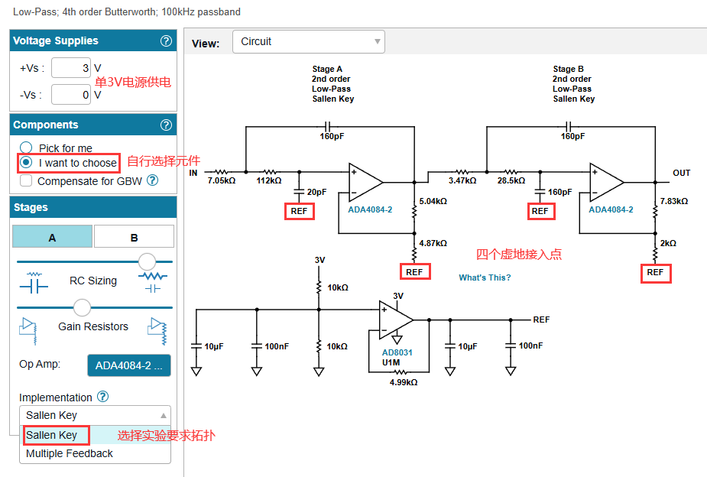Click op amp icon left of Gain Resistors

(x=28, y=327)
